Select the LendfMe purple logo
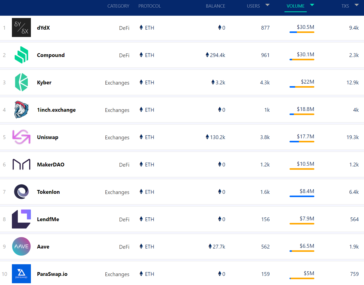 pos(21,219)
